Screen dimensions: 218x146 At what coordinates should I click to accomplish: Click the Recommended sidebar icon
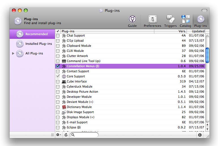pos(20,34)
